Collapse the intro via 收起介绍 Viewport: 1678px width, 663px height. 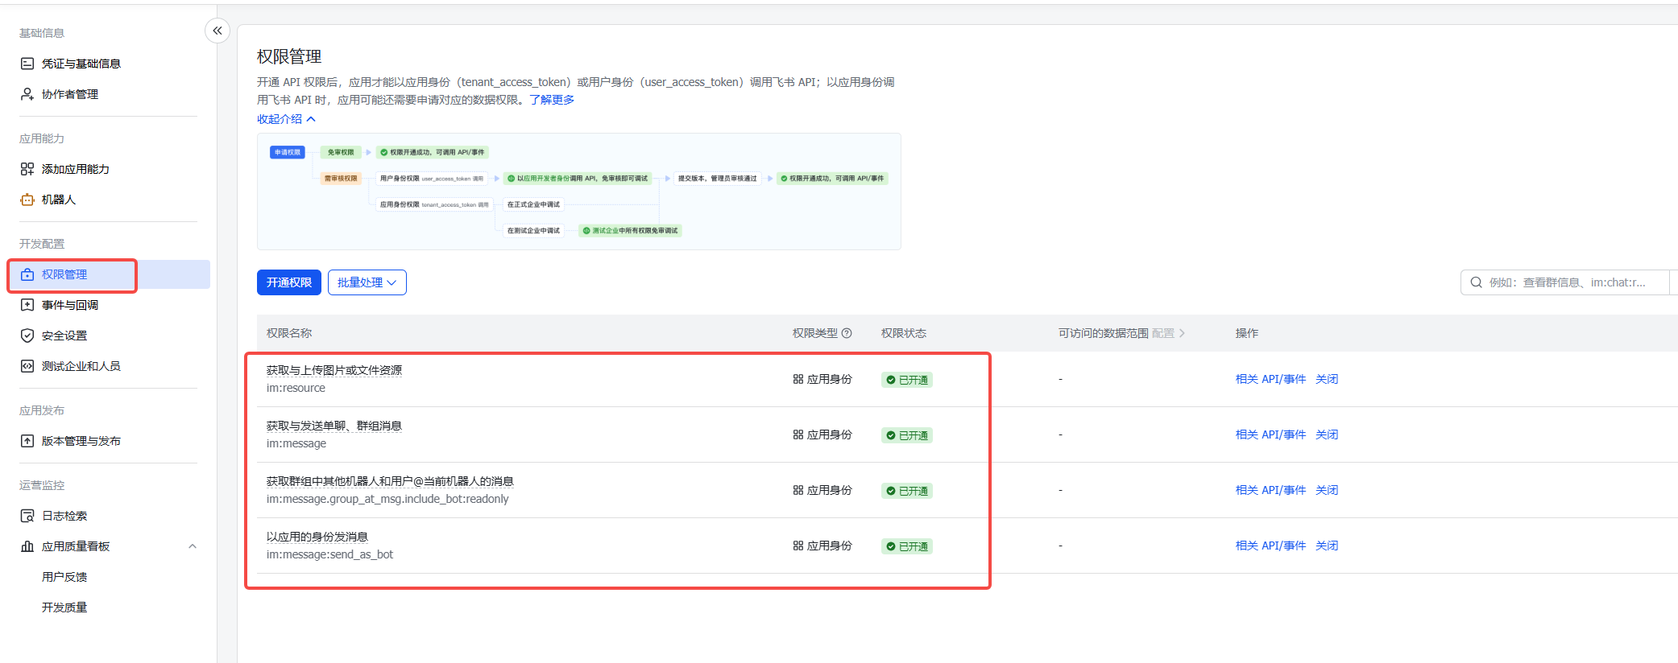[286, 119]
